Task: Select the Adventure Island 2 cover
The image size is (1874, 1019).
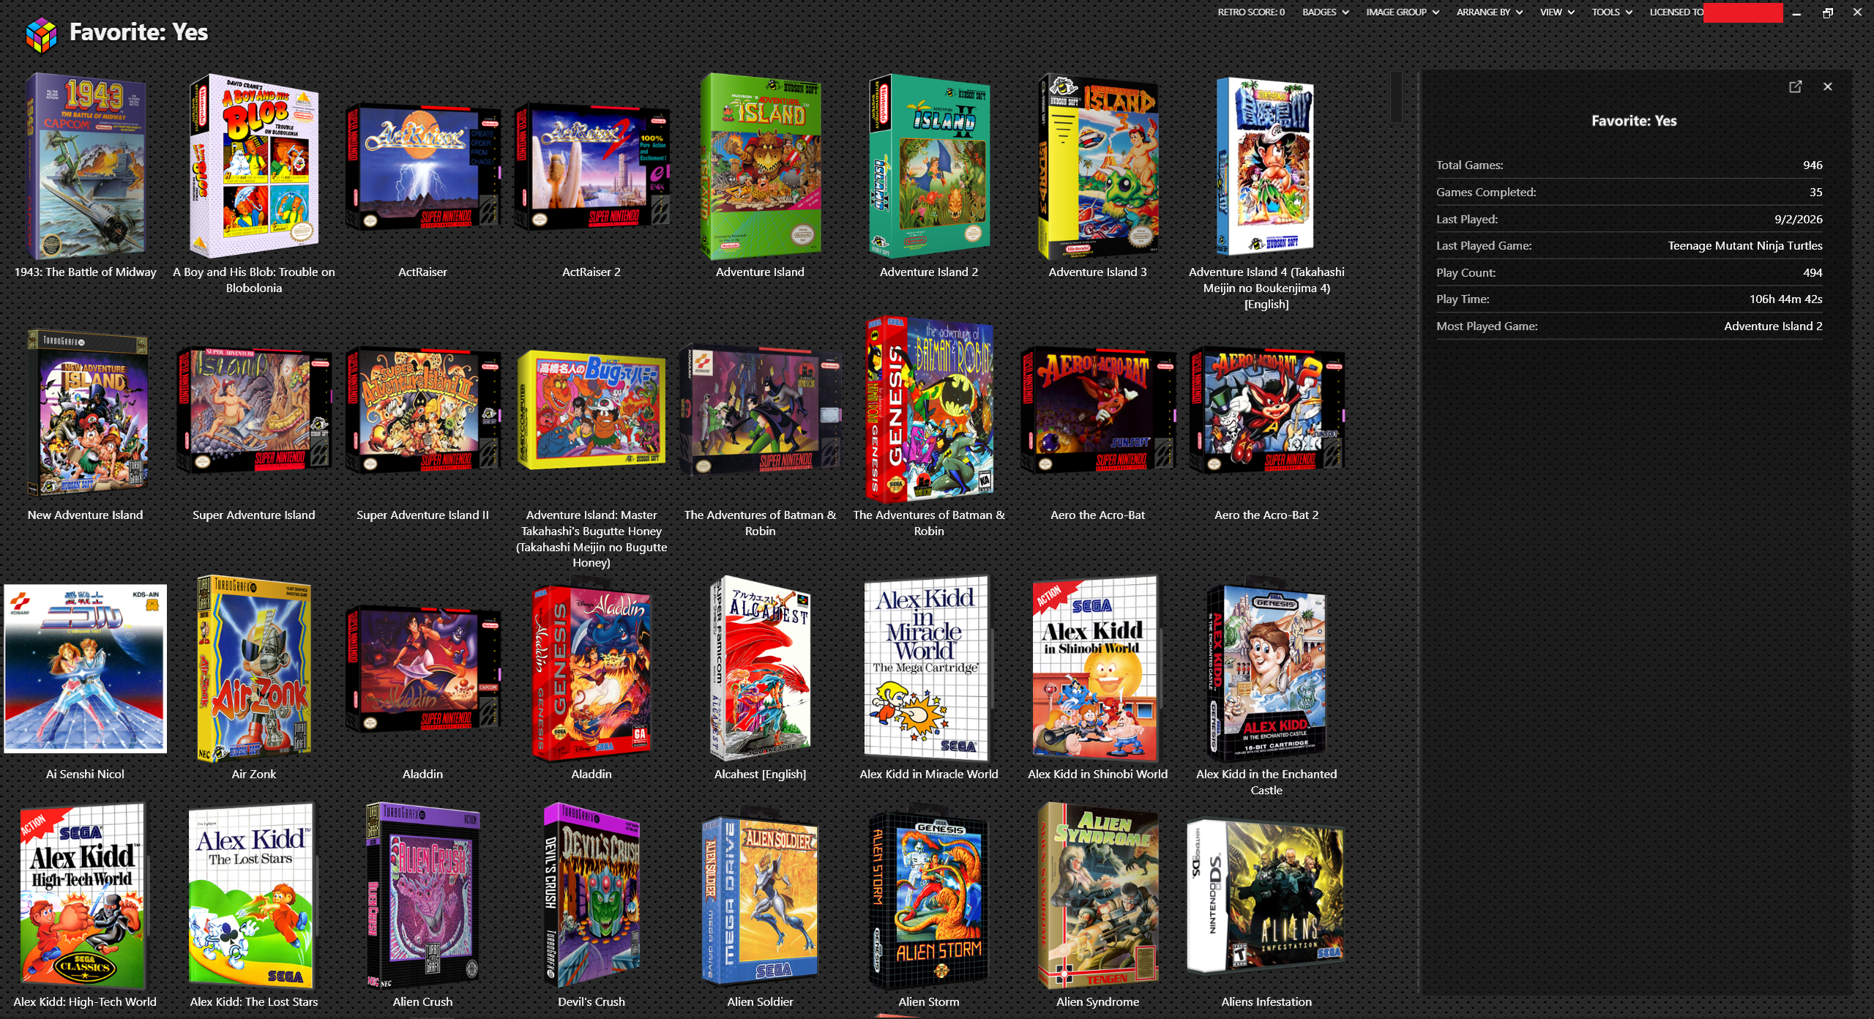Action: pyautogui.click(x=929, y=165)
